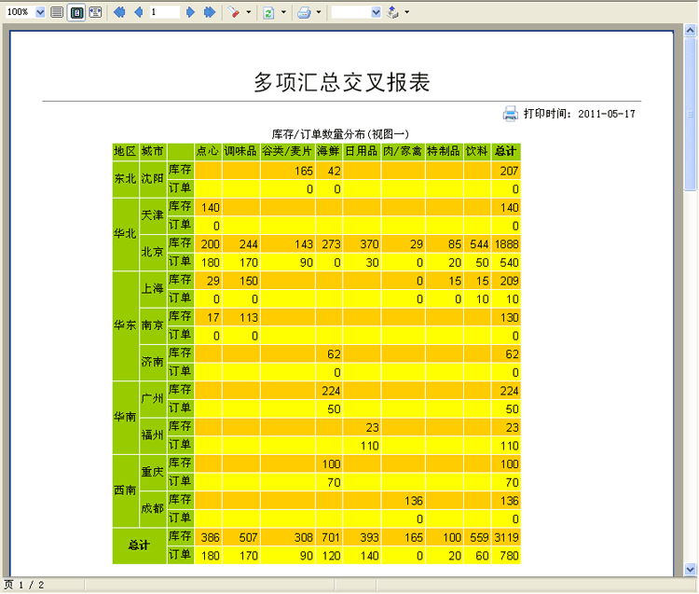Refresh the report
Viewport: 699px width, 594px height.
[268, 12]
